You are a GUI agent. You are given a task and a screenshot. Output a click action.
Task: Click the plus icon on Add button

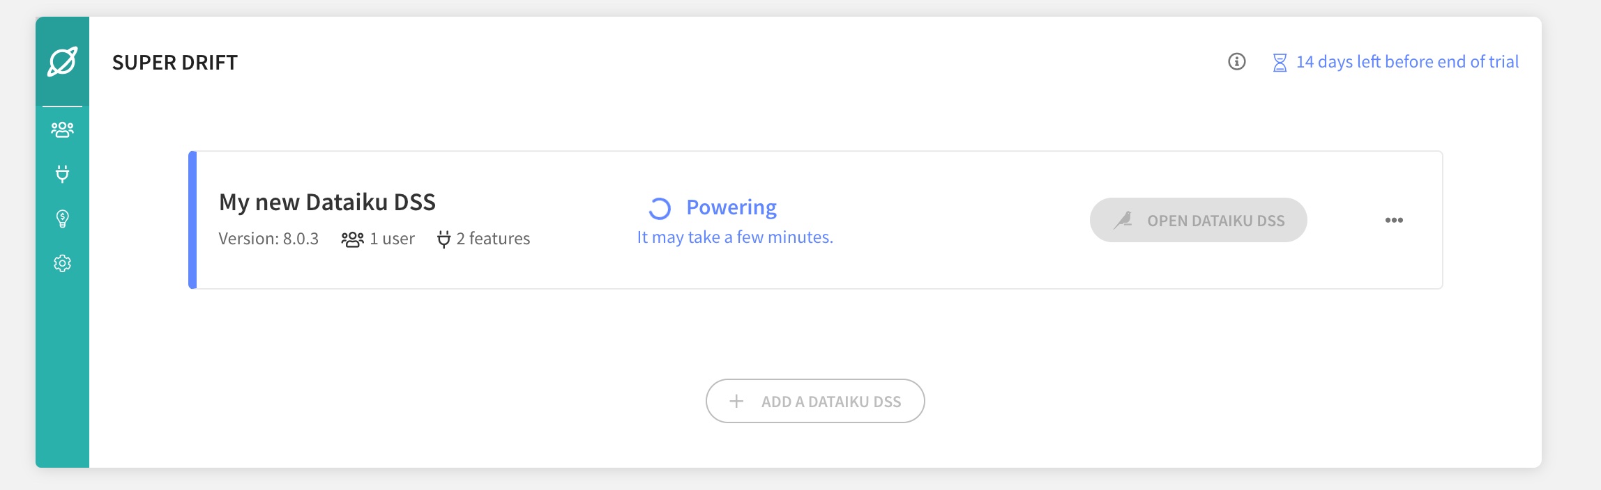(x=736, y=401)
